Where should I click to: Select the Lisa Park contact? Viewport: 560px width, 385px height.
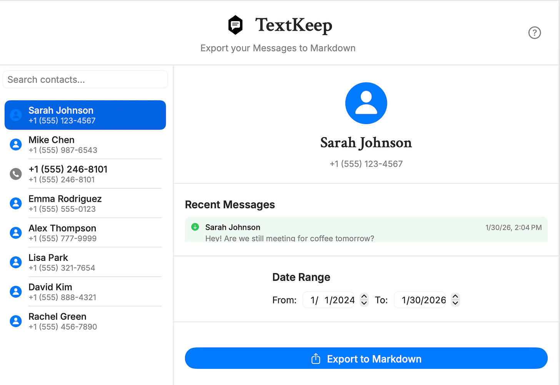click(85, 262)
